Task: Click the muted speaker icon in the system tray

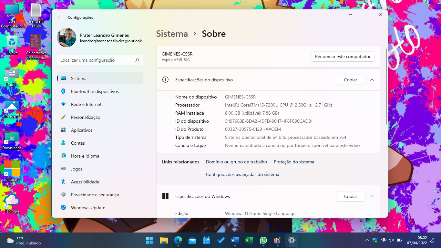Action: 392,240
